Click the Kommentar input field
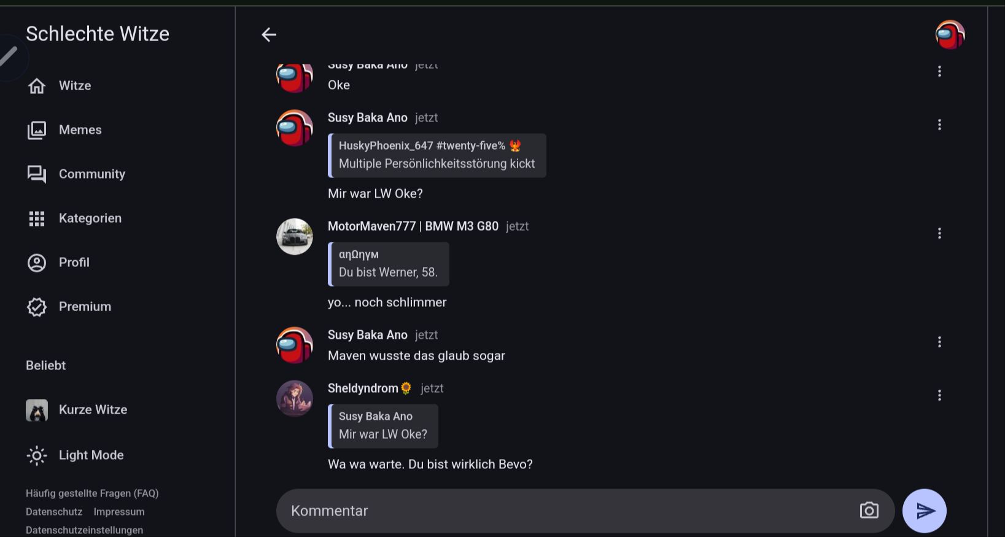The width and height of the screenshot is (1005, 537). (565, 511)
